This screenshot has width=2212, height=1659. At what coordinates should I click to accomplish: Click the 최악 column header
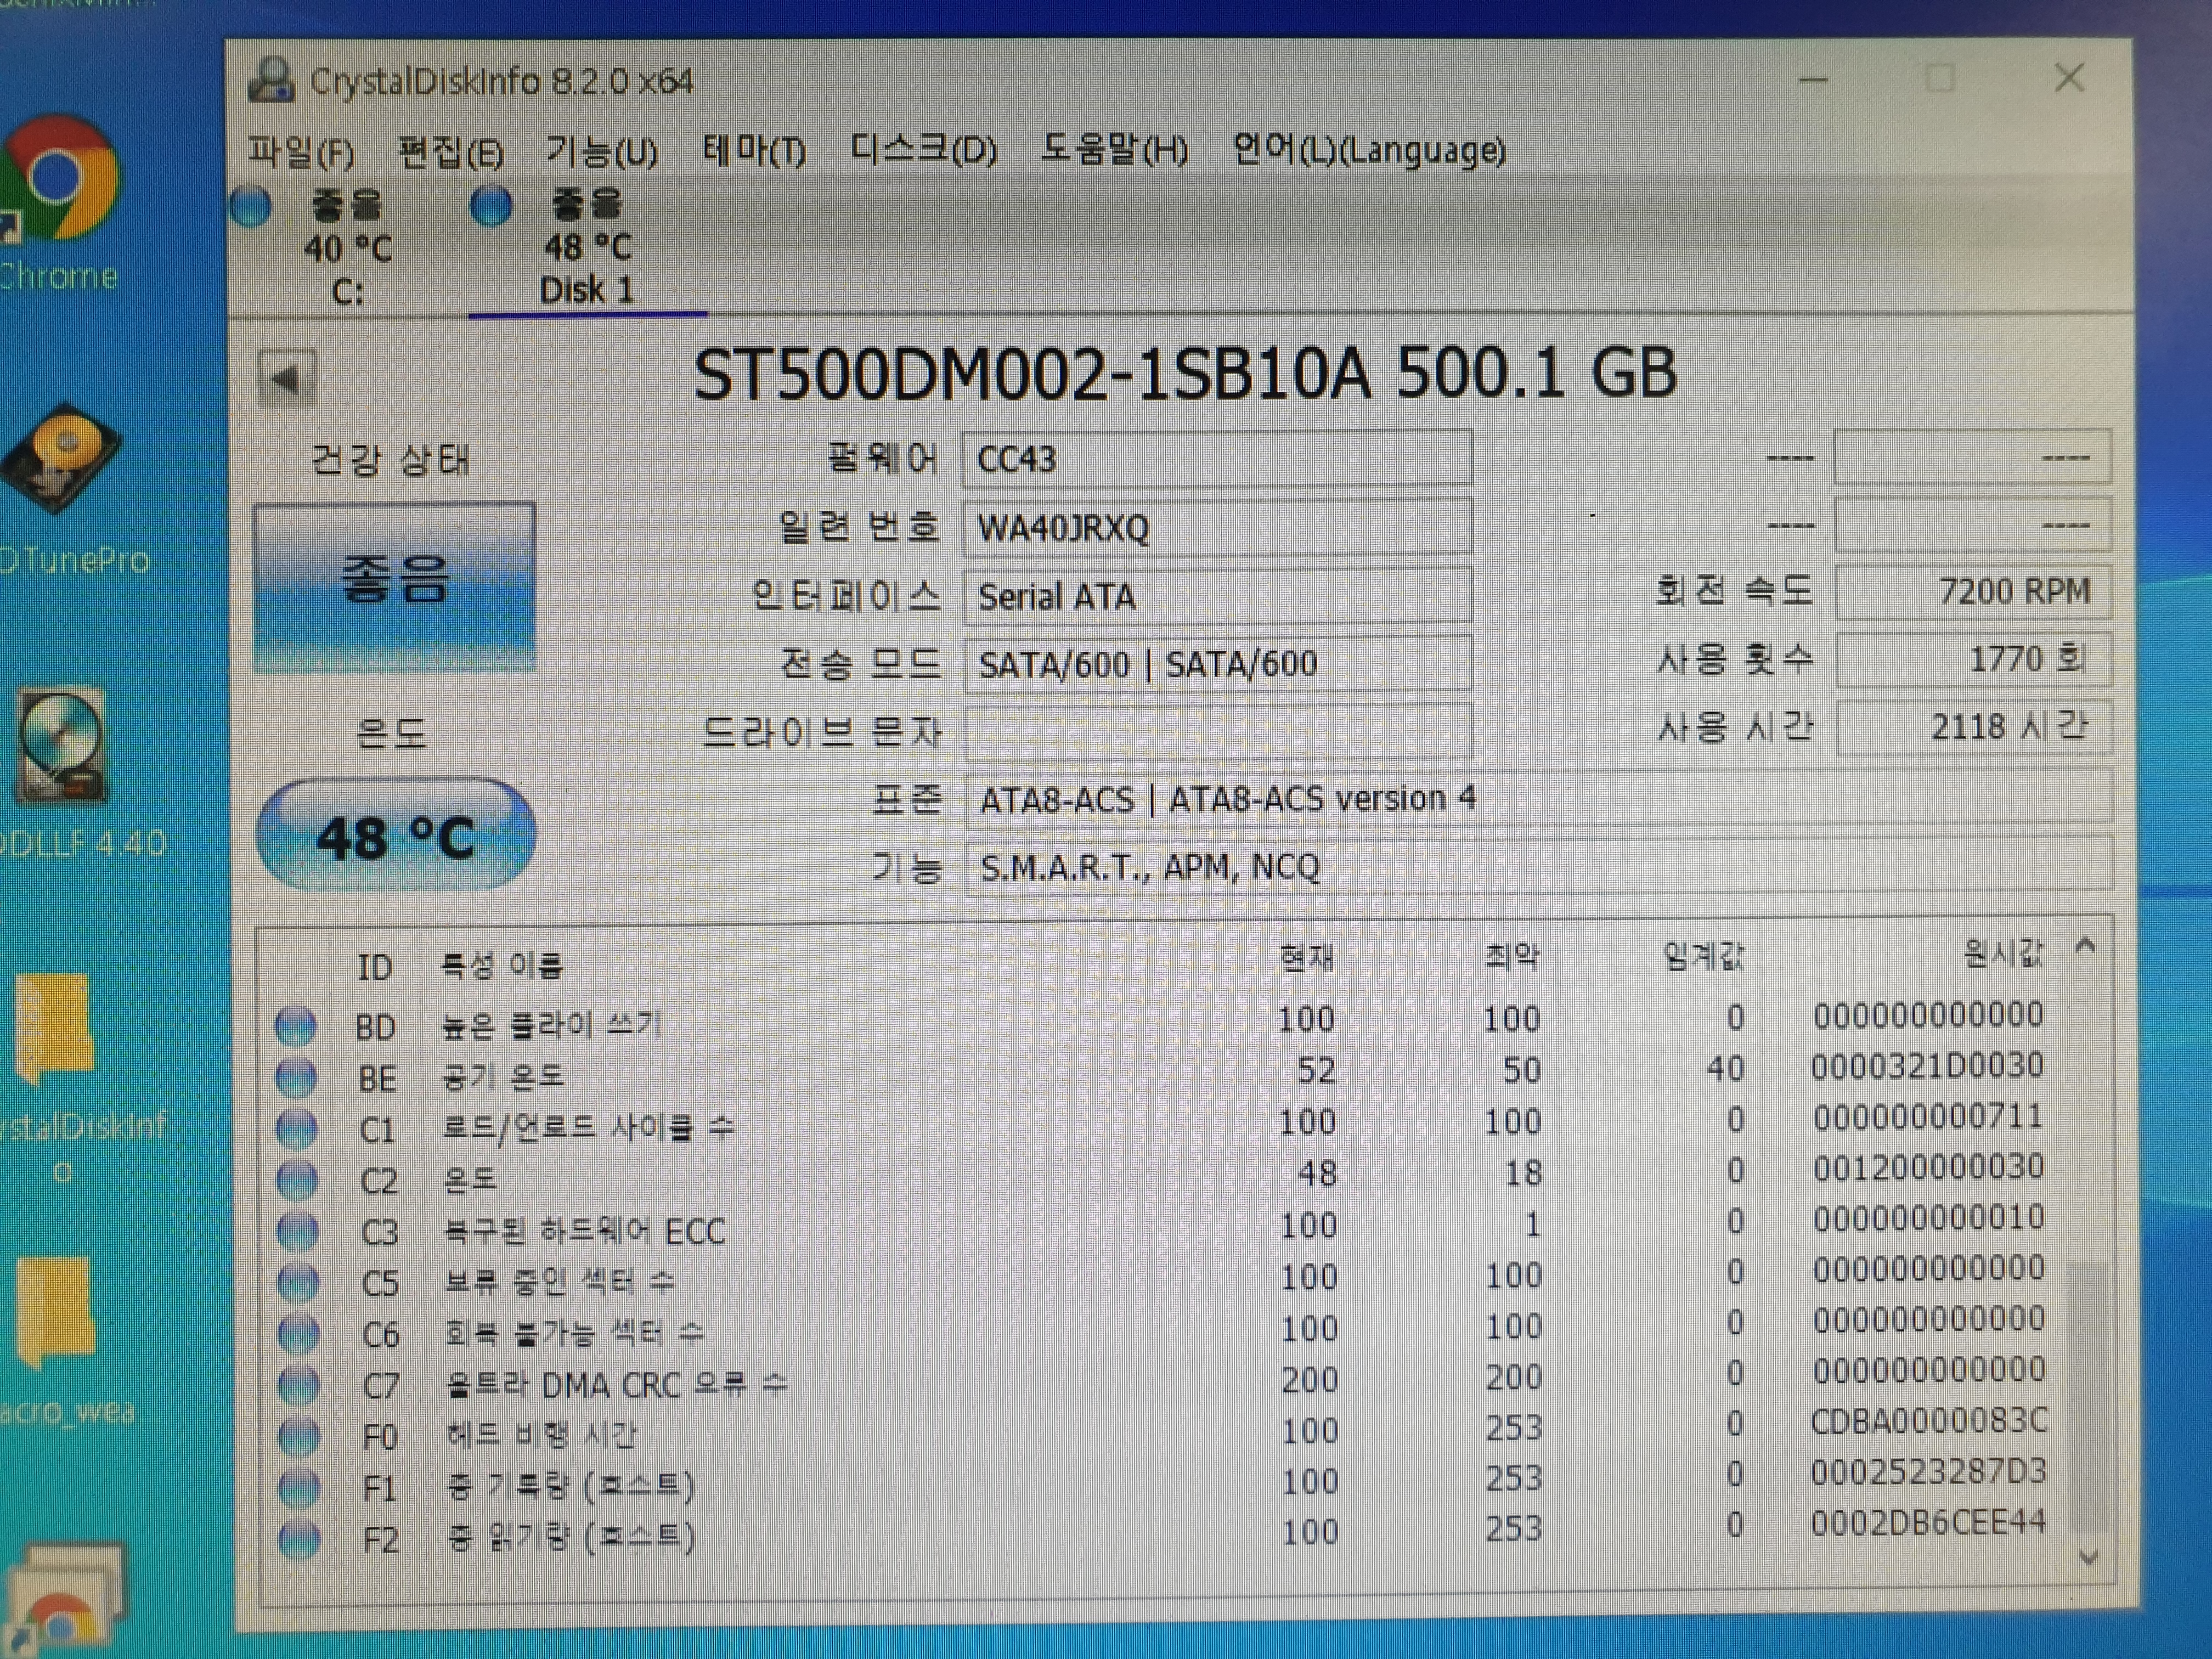(1512, 957)
